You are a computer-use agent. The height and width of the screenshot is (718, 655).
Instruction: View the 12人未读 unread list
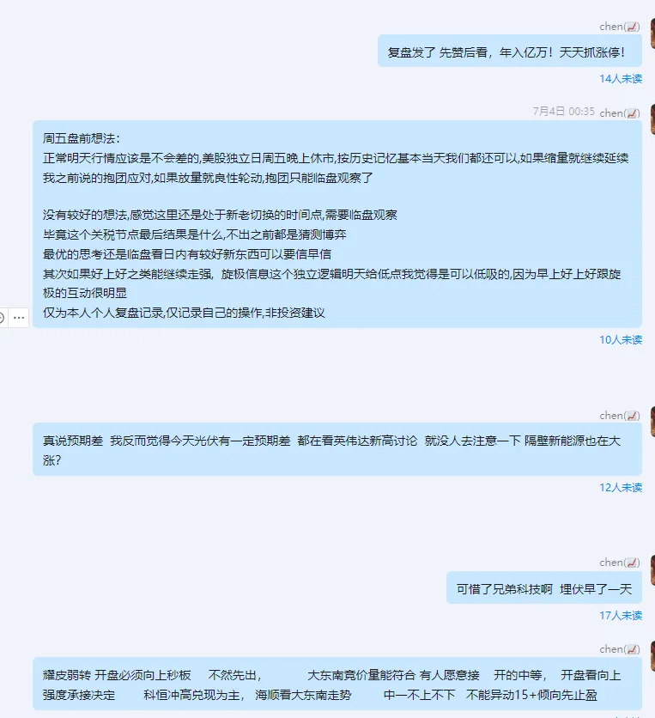621,487
